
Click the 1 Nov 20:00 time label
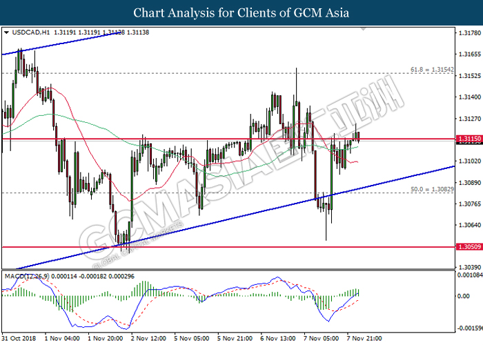pyautogui.click(x=106, y=338)
